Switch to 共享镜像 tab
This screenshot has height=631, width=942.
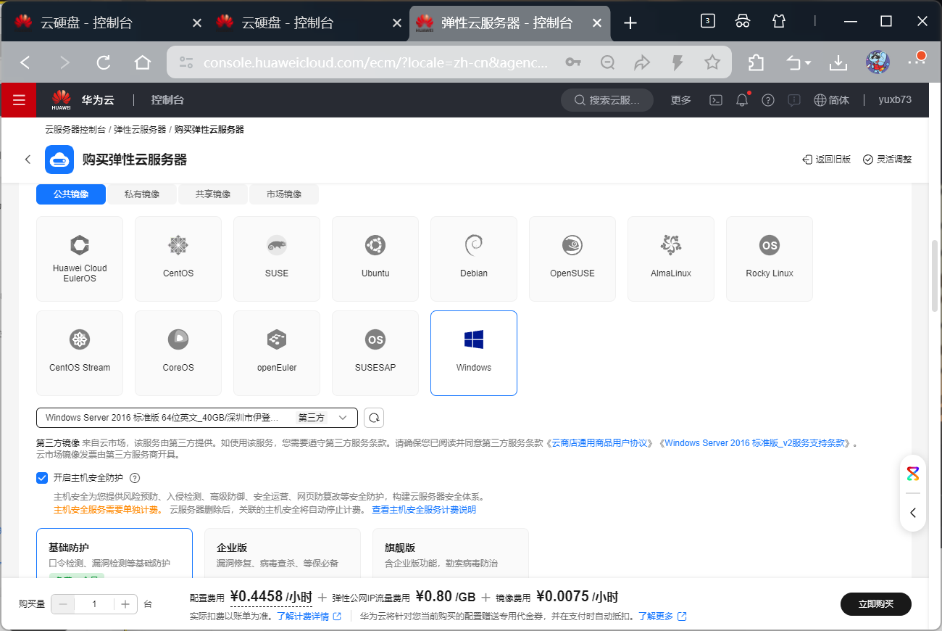(213, 194)
